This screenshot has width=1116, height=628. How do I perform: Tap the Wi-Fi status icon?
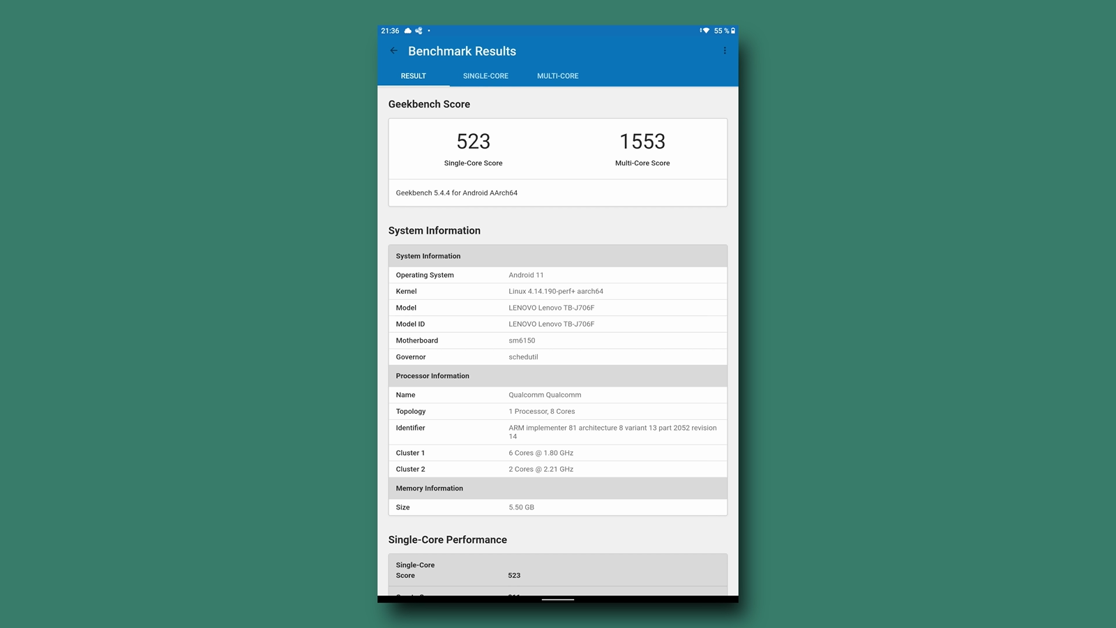click(705, 31)
